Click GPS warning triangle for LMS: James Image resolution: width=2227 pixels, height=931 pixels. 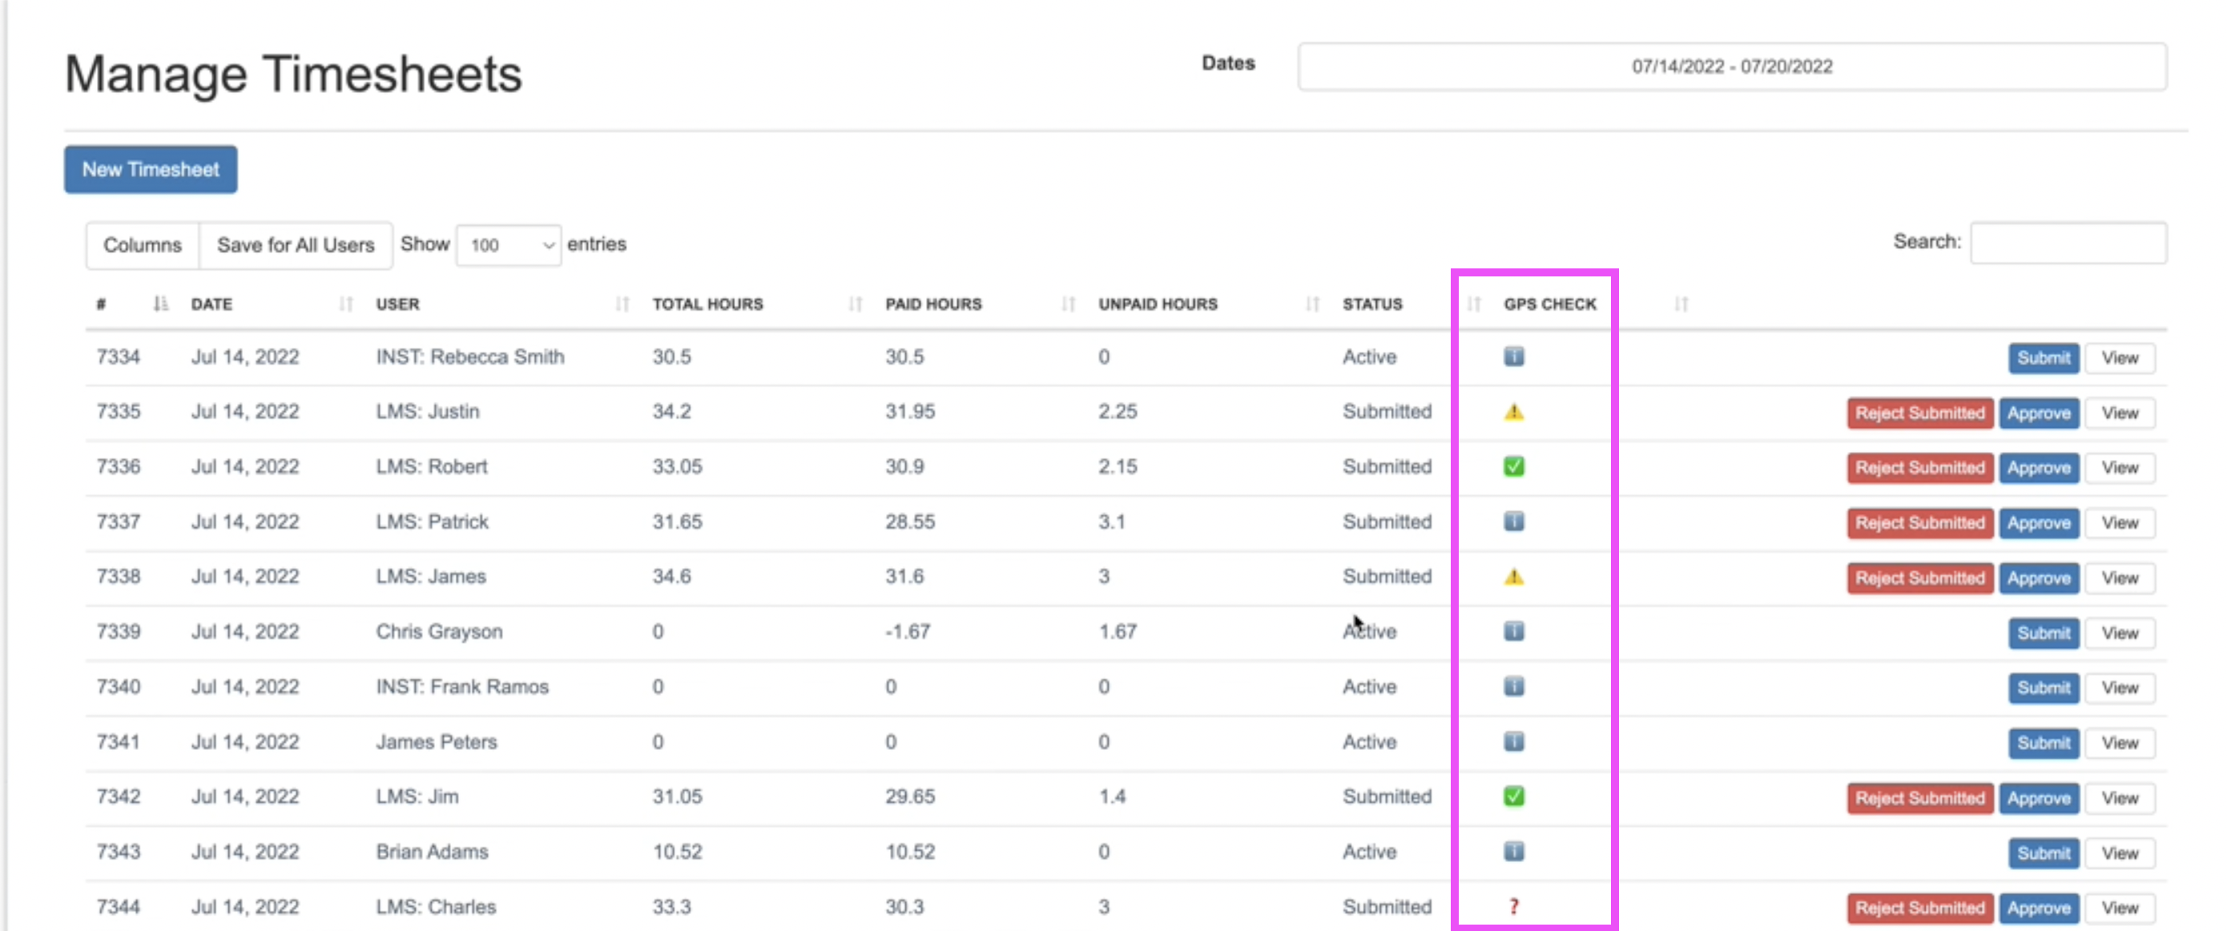tap(1513, 577)
